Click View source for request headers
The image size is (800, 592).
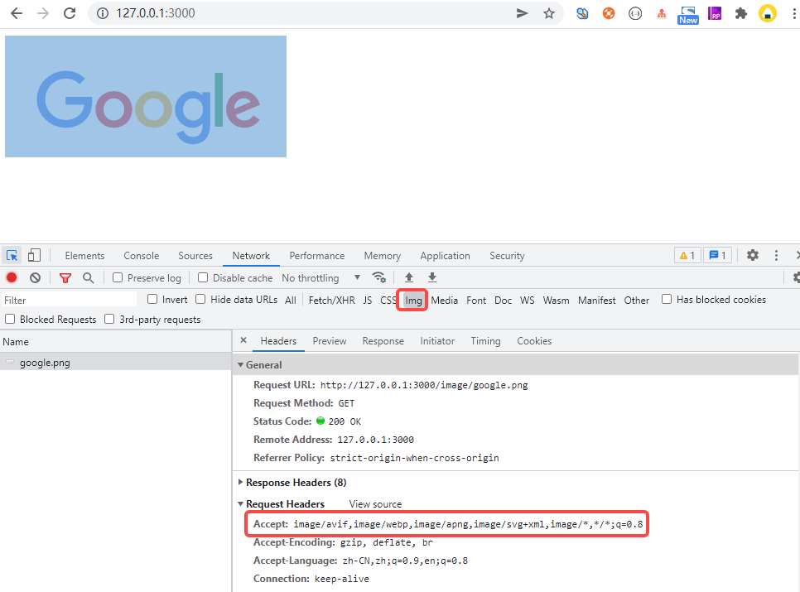pyautogui.click(x=375, y=504)
